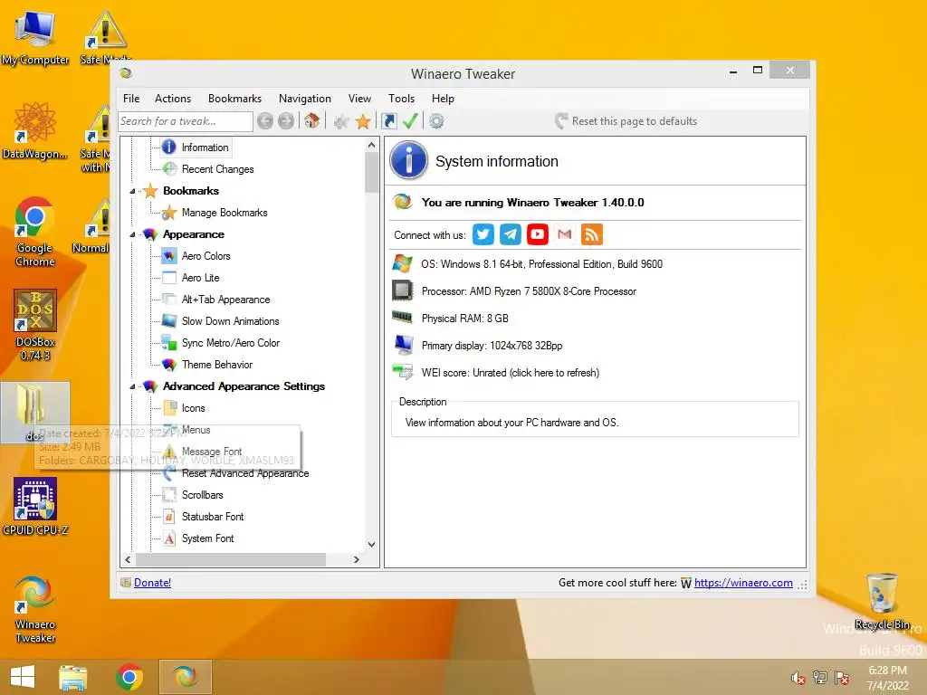Select Aero Colors tree item

tap(205, 256)
